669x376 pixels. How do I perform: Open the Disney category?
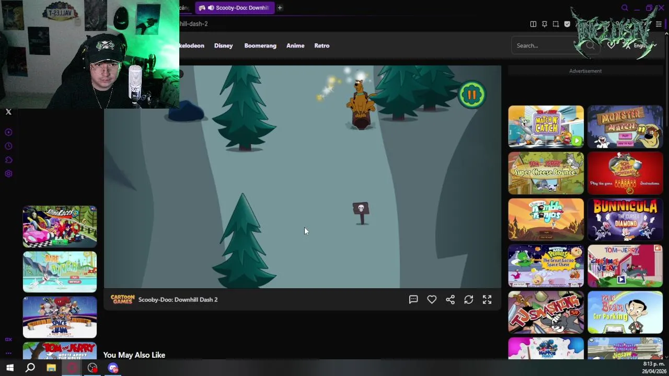pos(223,45)
